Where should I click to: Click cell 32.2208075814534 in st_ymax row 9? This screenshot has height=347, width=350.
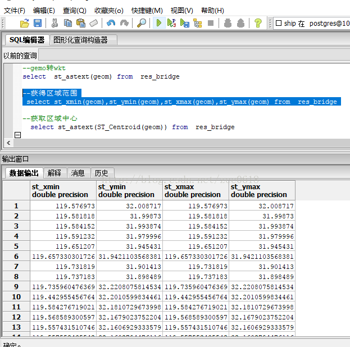pyautogui.click(x=262, y=287)
